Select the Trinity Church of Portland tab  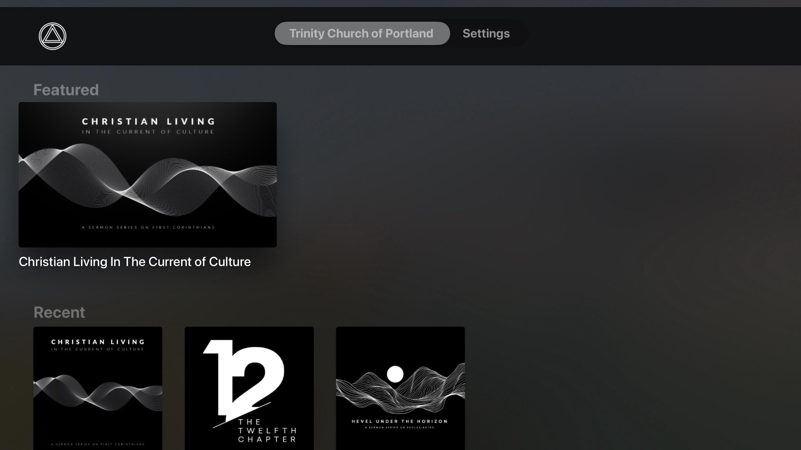tap(362, 33)
